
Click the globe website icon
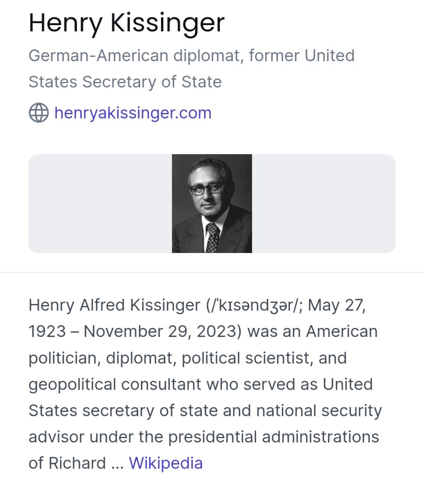[x=39, y=113]
